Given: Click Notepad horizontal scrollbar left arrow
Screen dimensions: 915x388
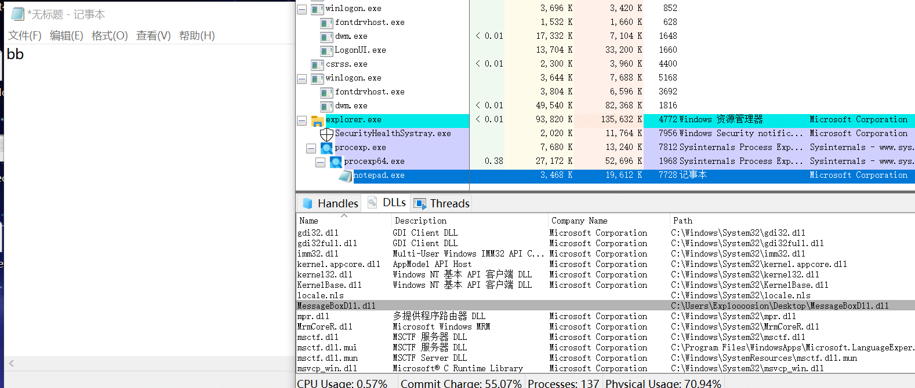Looking at the screenshot, I should click(x=11, y=364).
